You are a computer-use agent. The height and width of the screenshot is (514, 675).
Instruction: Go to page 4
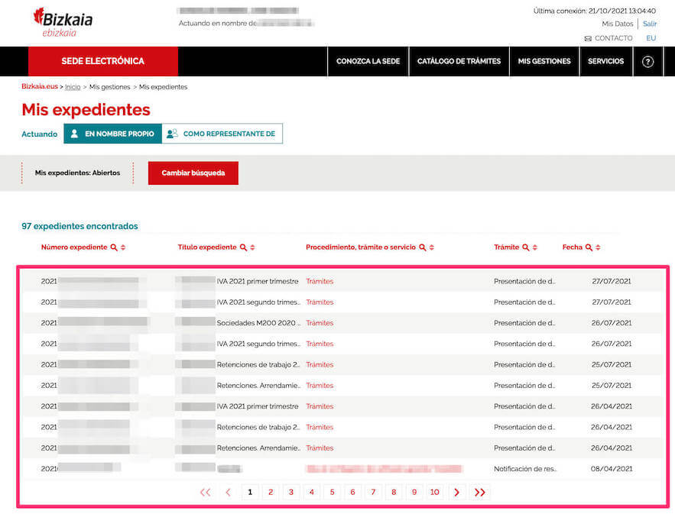(312, 492)
